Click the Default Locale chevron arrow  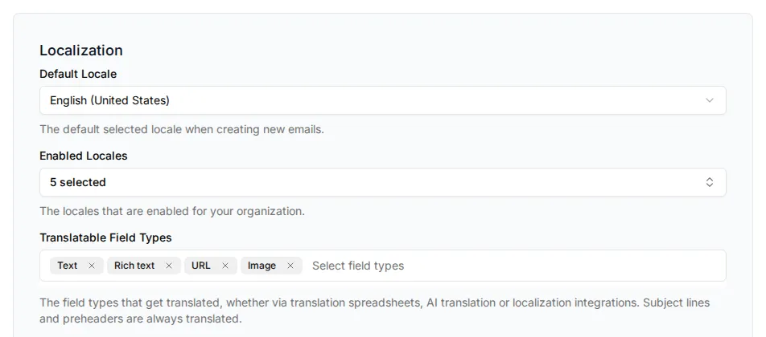click(x=710, y=100)
